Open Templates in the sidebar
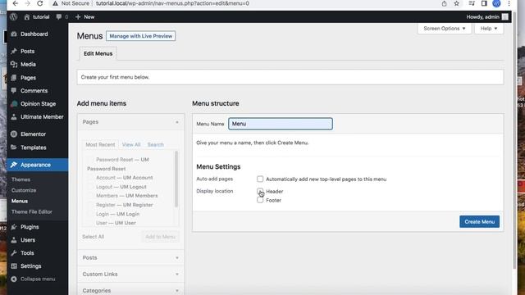The image size is (525, 295). pos(33,147)
